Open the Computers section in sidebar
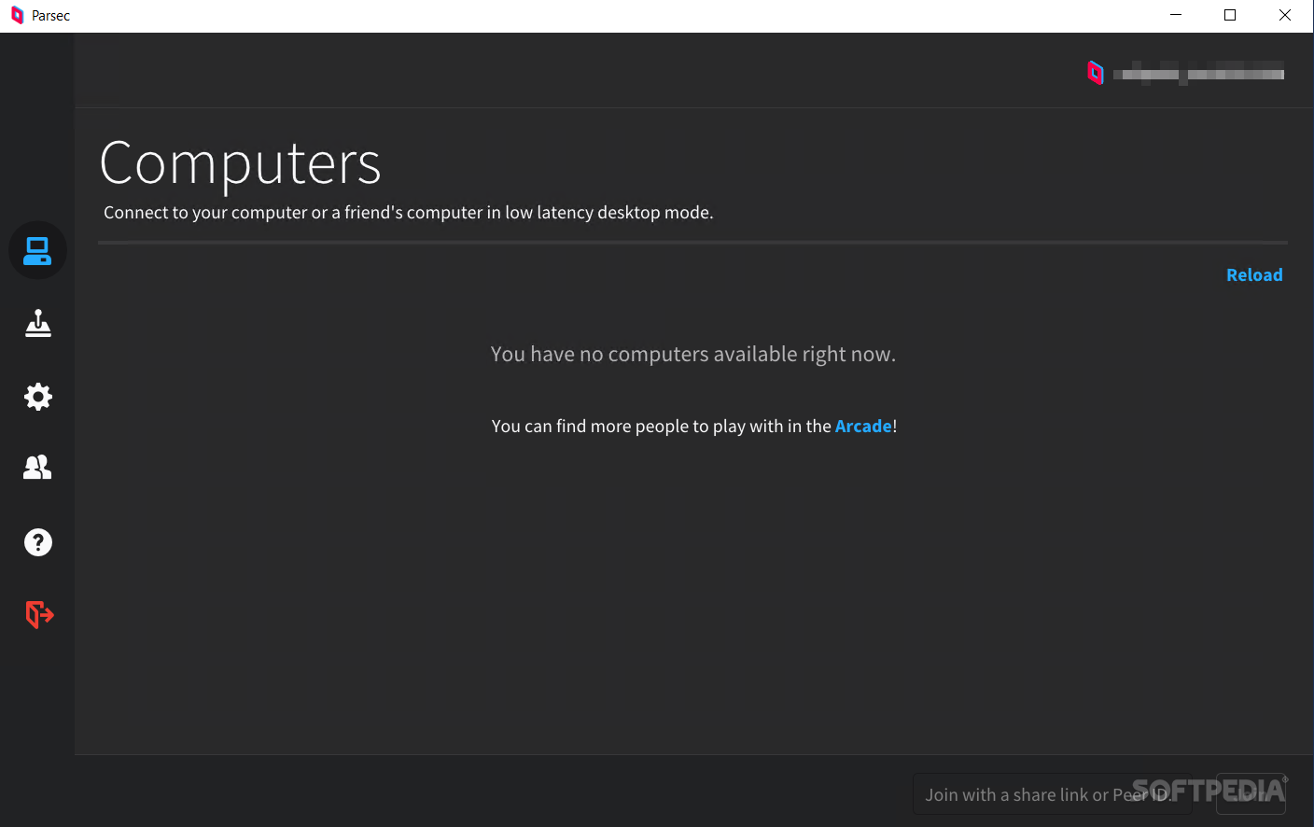The width and height of the screenshot is (1314, 827). (x=37, y=250)
